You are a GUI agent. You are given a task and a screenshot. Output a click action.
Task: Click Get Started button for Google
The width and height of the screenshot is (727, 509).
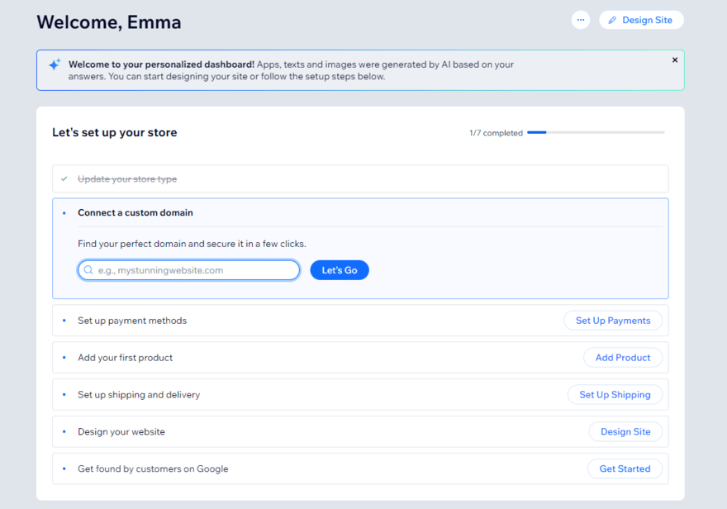[625, 469]
